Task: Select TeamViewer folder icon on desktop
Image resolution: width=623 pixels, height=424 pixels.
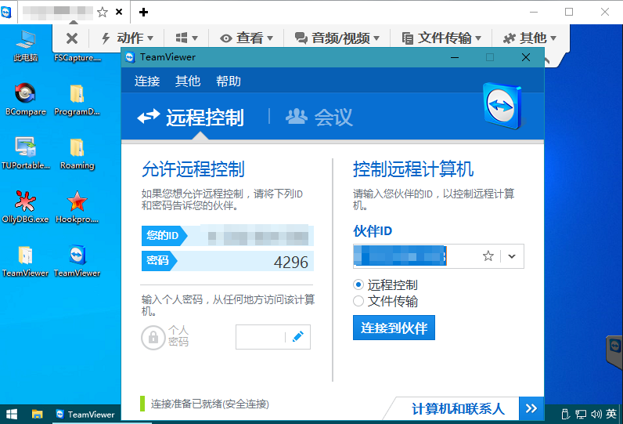Action: coord(25,260)
